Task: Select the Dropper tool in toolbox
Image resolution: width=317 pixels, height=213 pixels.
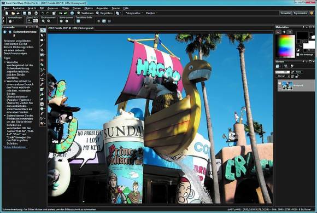Action: [42, 45]
